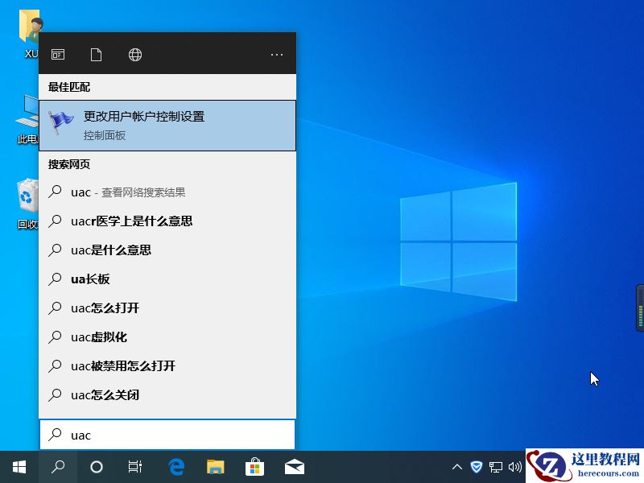Image resolution: width=644 pixels, height=483 pixels.
Task: Select the Apps search filter icon
Action: click(57, 54)
